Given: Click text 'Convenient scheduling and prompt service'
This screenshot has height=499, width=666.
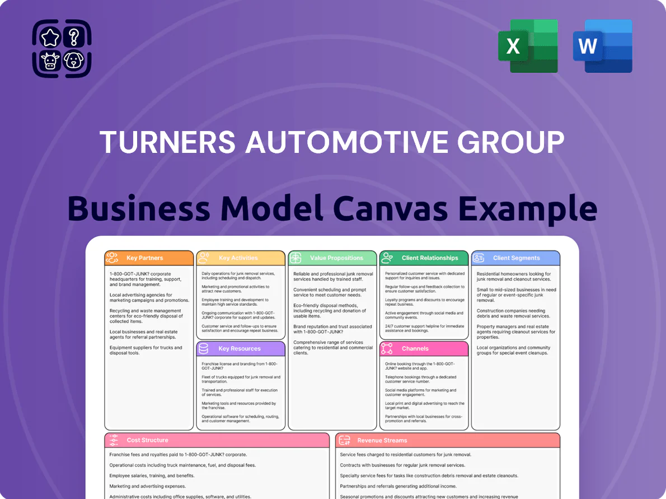Looking at the screenshot, I should coord(330,292).
